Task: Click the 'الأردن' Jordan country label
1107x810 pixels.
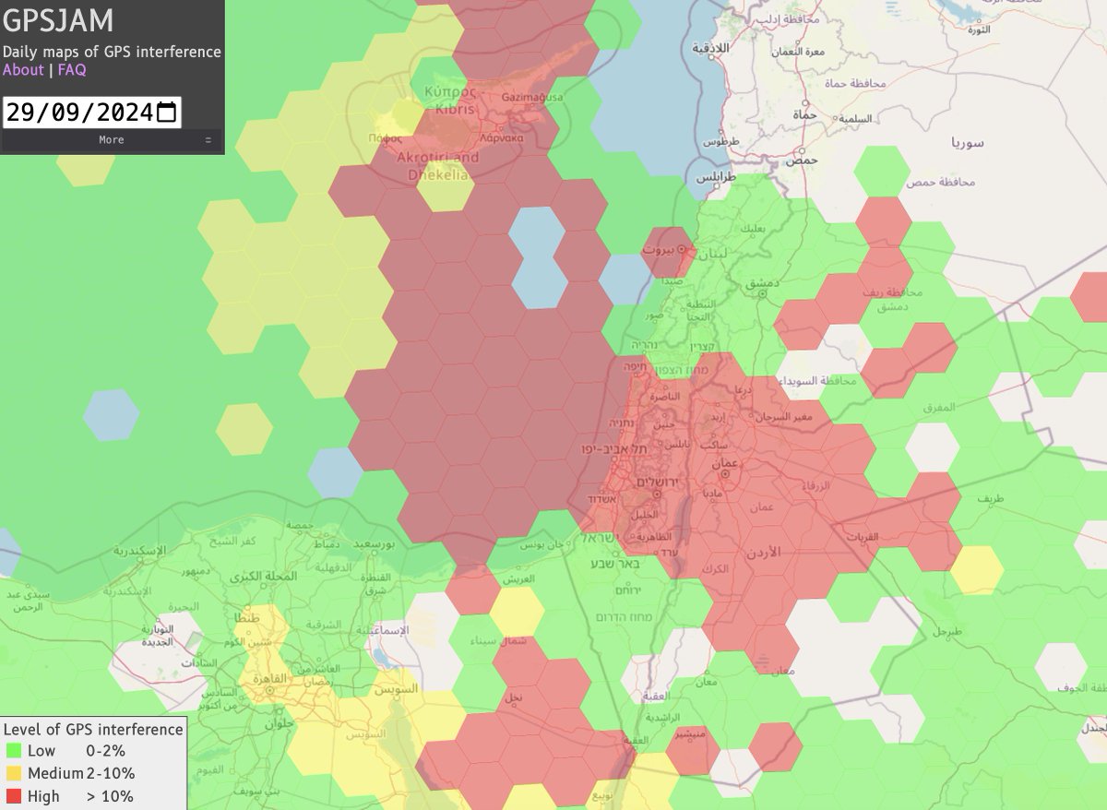Action: click(762, 552)
